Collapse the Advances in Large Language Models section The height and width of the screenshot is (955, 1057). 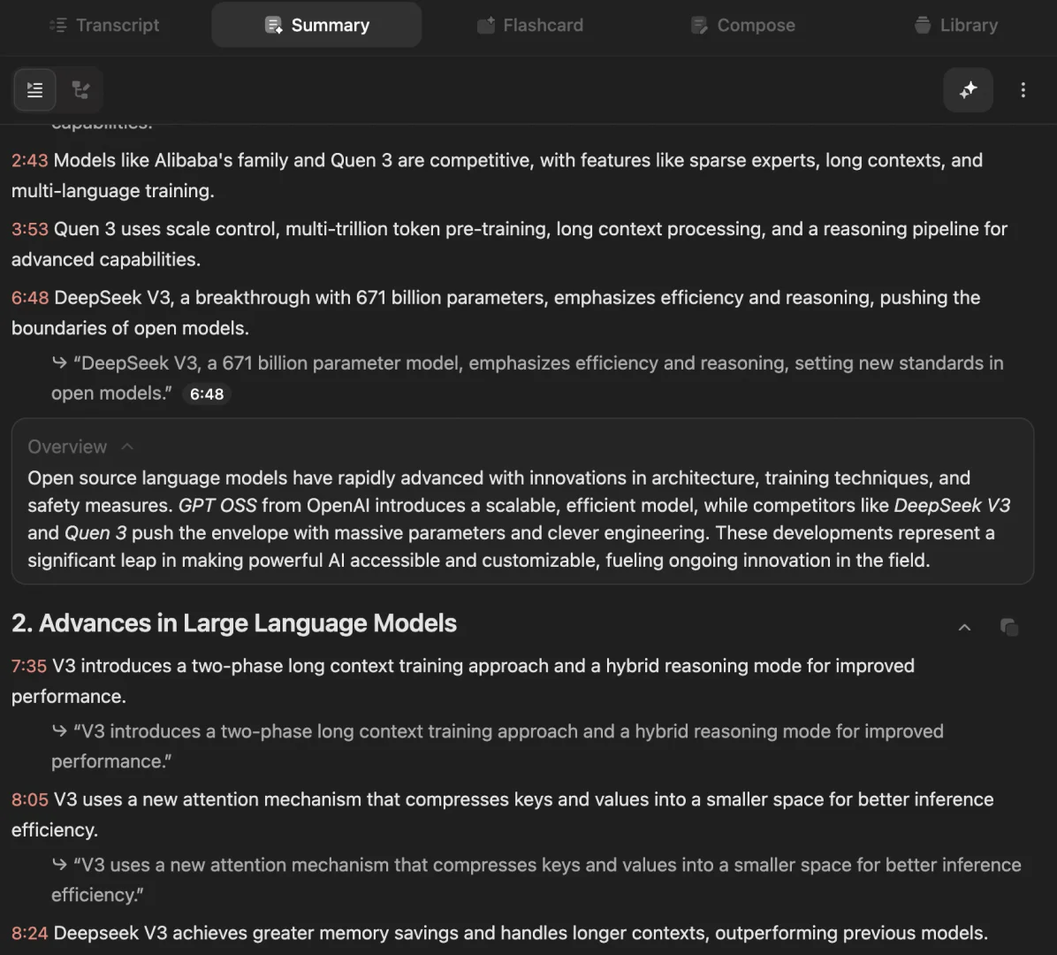click(964, 627)
